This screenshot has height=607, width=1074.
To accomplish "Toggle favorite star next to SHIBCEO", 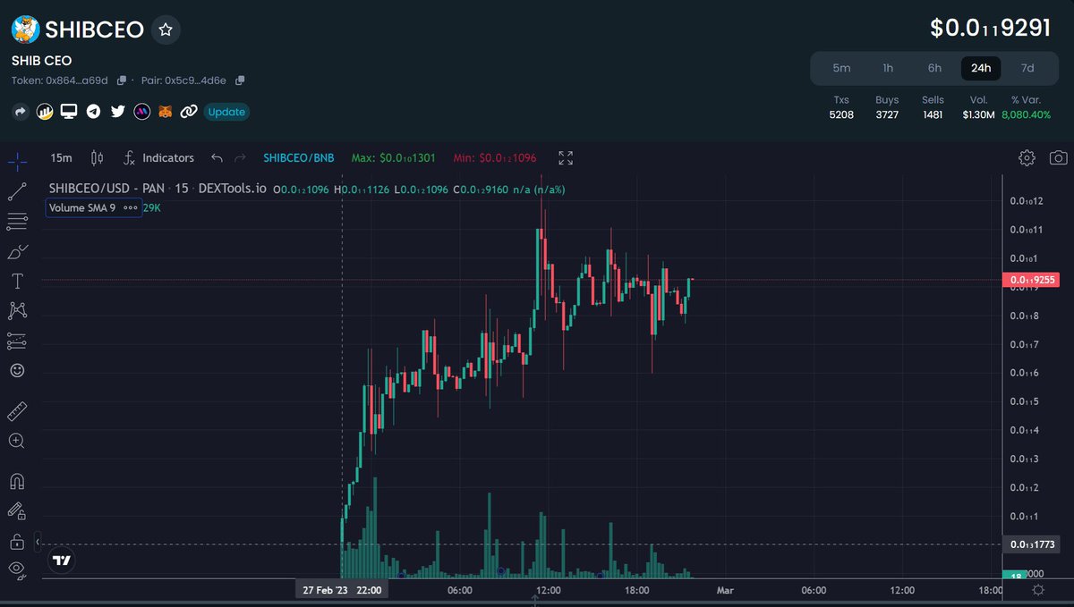I will point(166,30).
